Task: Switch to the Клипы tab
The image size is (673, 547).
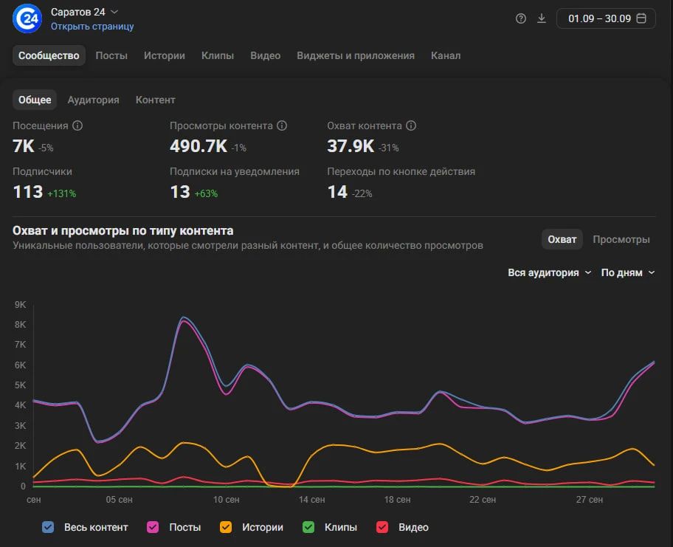Action: click(218, 55)
